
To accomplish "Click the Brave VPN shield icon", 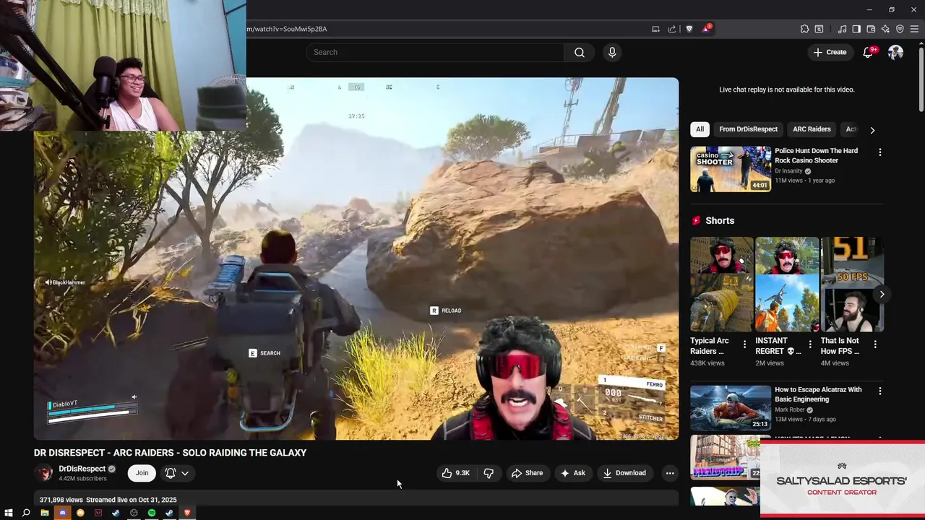I will tap(900, 29).
